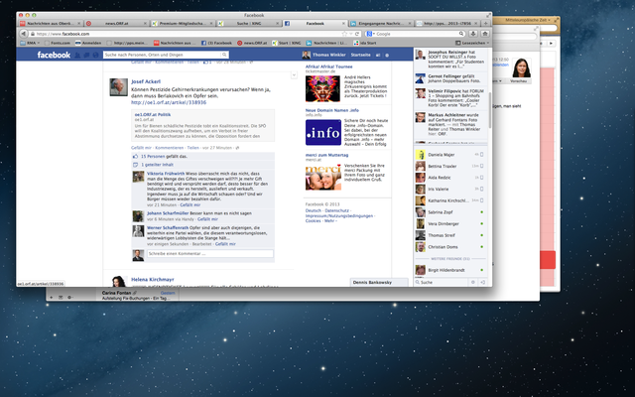
Task: Click the thumbs-up icon beside 15 Personen
Action: (135, 157)
